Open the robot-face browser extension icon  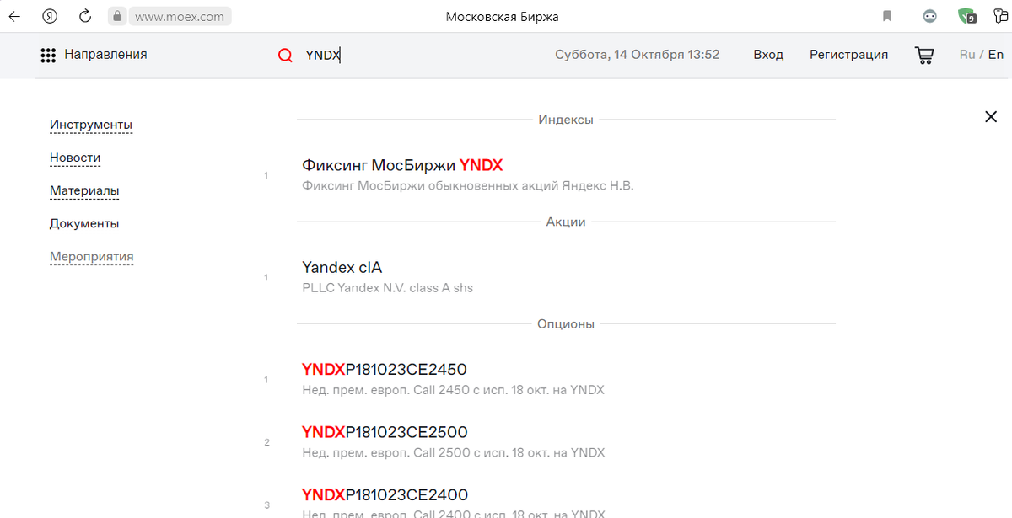click(x=929, y=15)
